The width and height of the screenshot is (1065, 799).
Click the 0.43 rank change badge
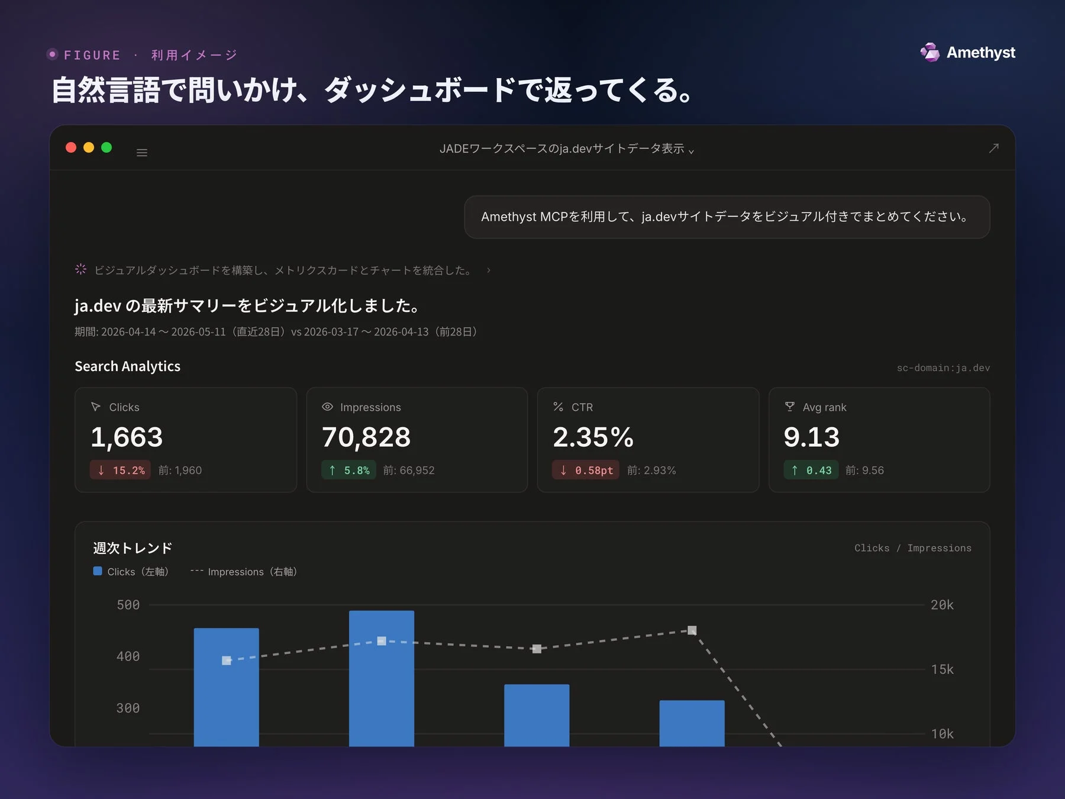[811, 470]
